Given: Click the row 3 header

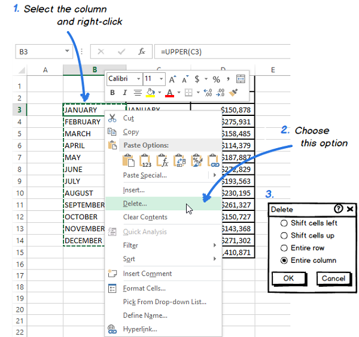Looking at the screenshot, I should point(20,110).
